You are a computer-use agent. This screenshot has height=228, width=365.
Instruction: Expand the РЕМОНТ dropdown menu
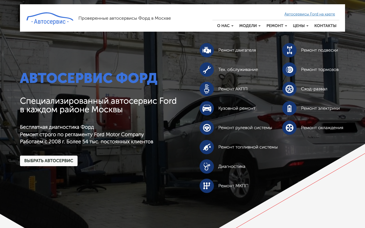point(277,26)
